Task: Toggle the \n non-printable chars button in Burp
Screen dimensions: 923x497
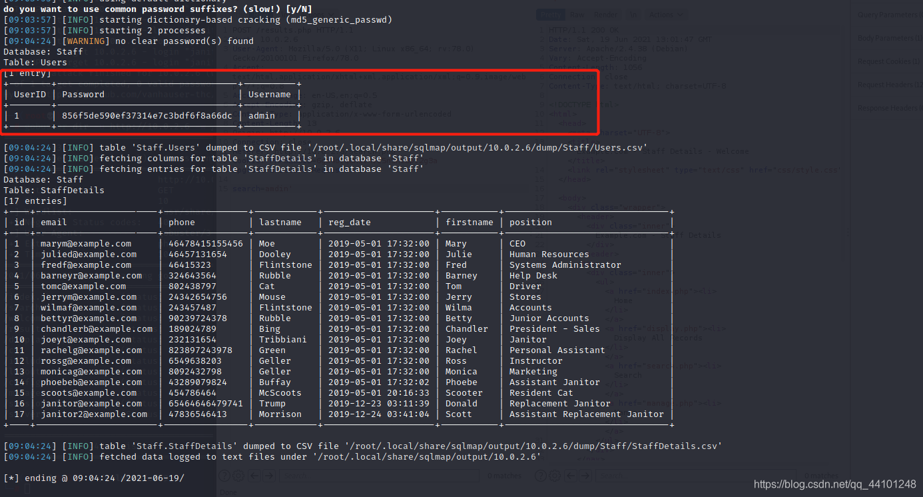Action: click(633, 15)
